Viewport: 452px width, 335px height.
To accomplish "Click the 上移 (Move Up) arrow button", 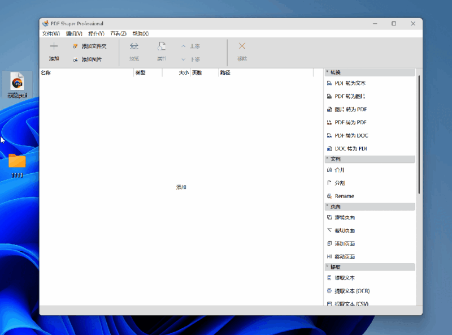I will pyautogui.click(x=190, y=46).
